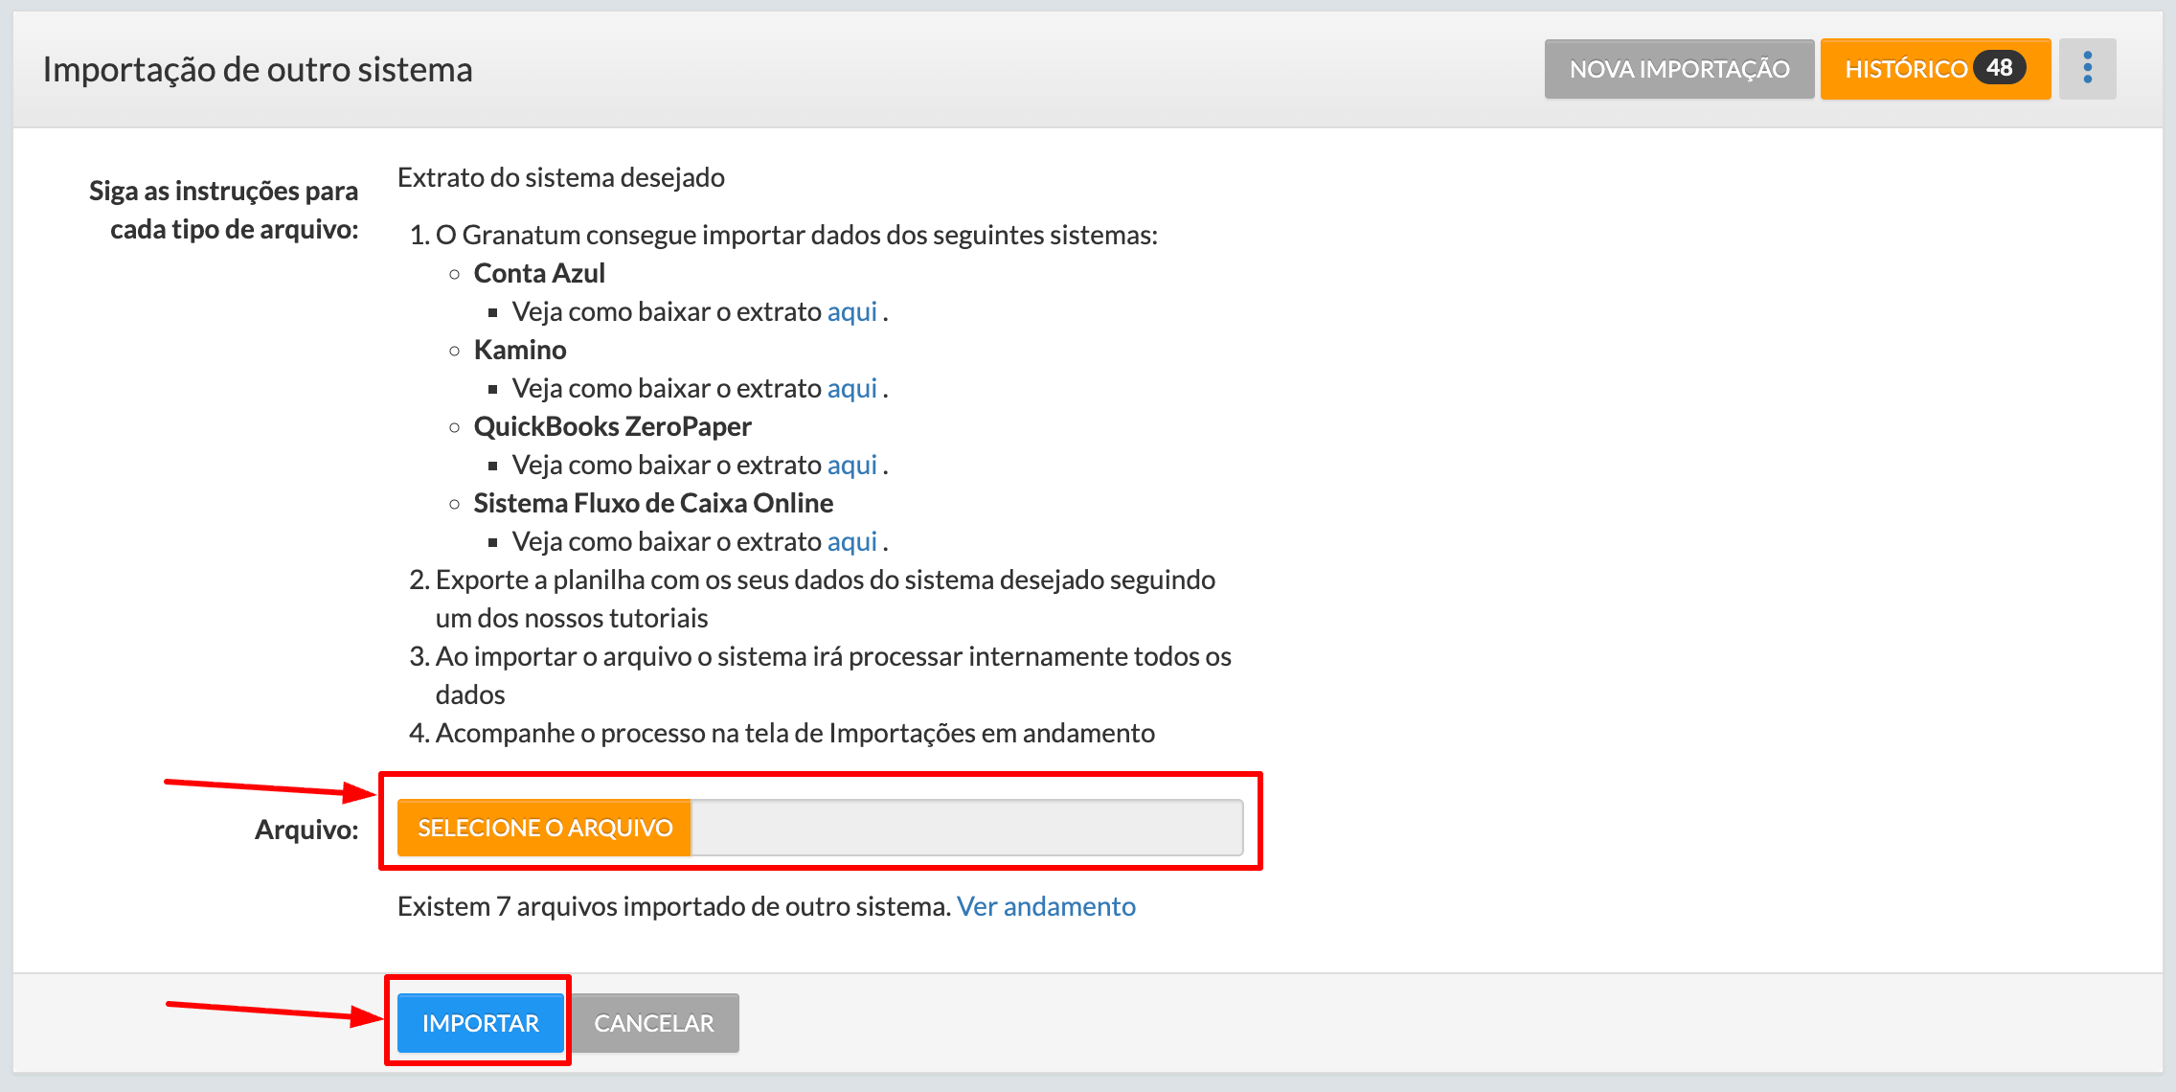Open the HISTÓRICO import history
Viewport: 2176px width, 1092px height.
[x=1905, y=69]
